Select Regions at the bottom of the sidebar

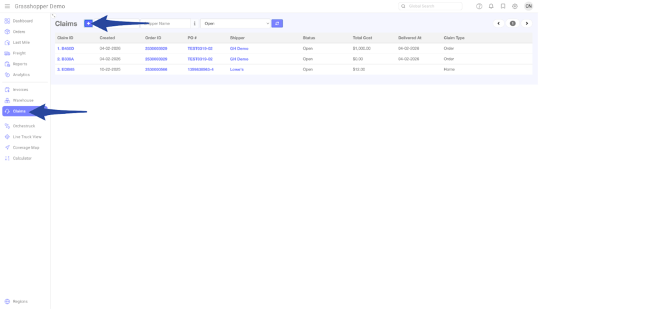[19, 301]
